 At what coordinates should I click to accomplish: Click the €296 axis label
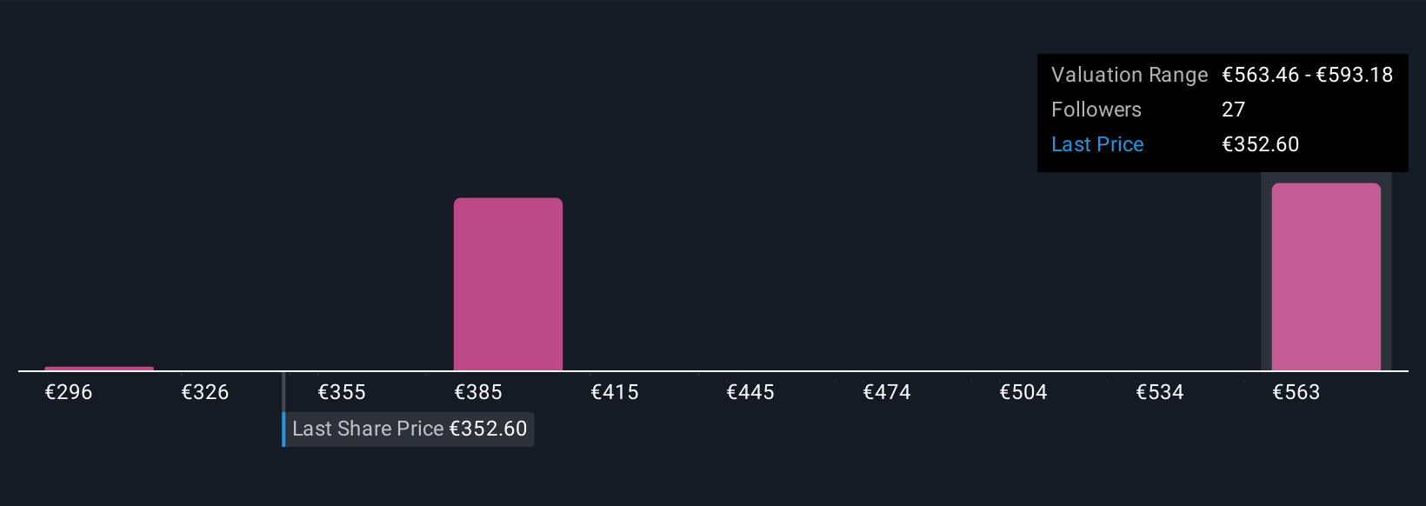[x=69, y=392]
